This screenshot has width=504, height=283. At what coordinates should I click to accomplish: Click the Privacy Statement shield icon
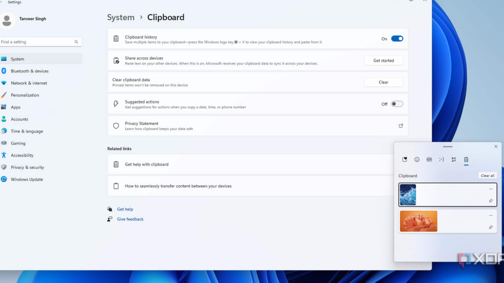[116, 126]
